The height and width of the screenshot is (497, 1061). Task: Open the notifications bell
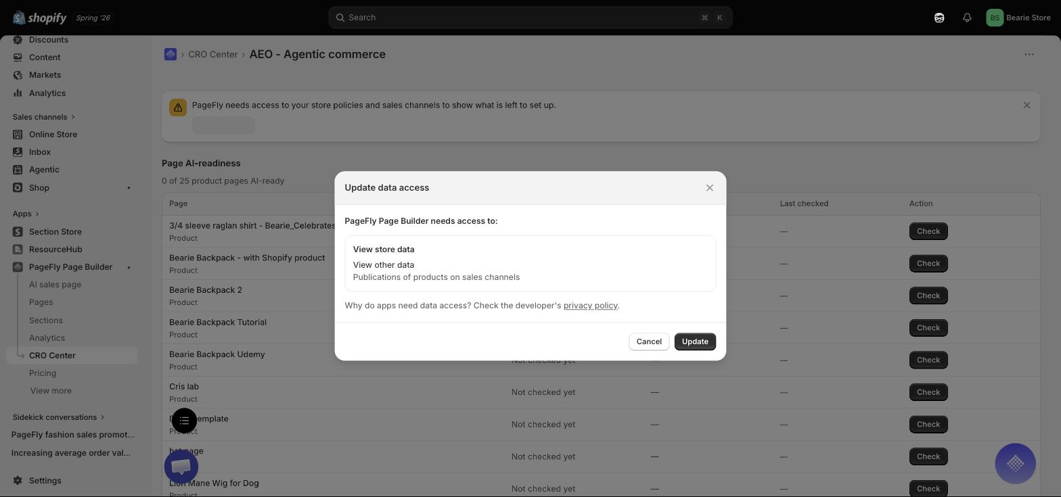(967, 18)
